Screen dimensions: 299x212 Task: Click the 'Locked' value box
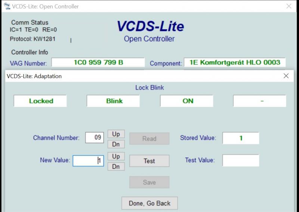point(40,101)
